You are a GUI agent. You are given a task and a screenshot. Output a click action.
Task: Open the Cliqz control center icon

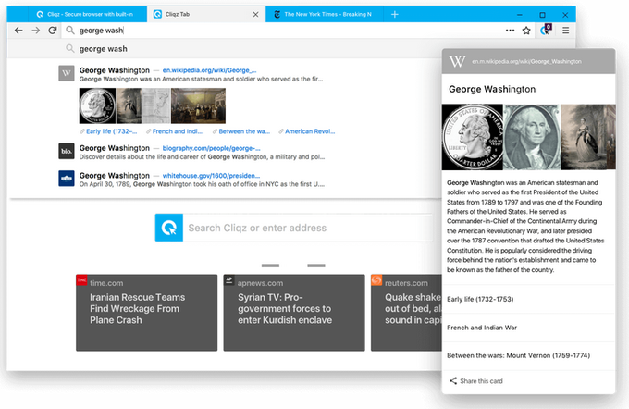[546, 30]
